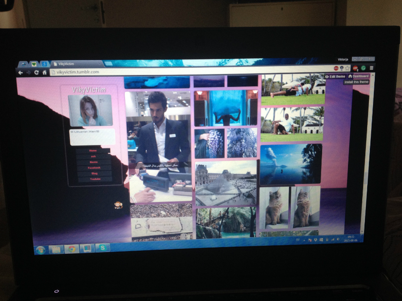Viewport: 402px width, 301px height.
Task: Open the blue aquarium window photo post
Action: [x=226, y=108]
